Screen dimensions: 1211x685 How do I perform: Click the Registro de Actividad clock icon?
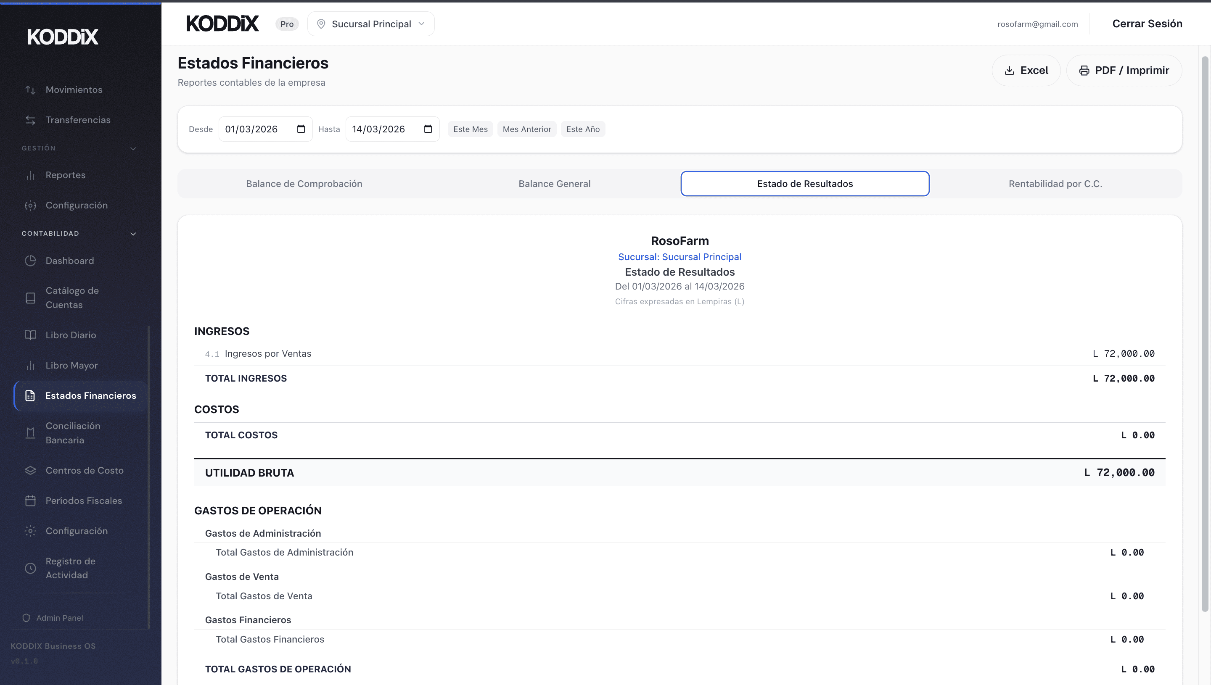[31, 568]
